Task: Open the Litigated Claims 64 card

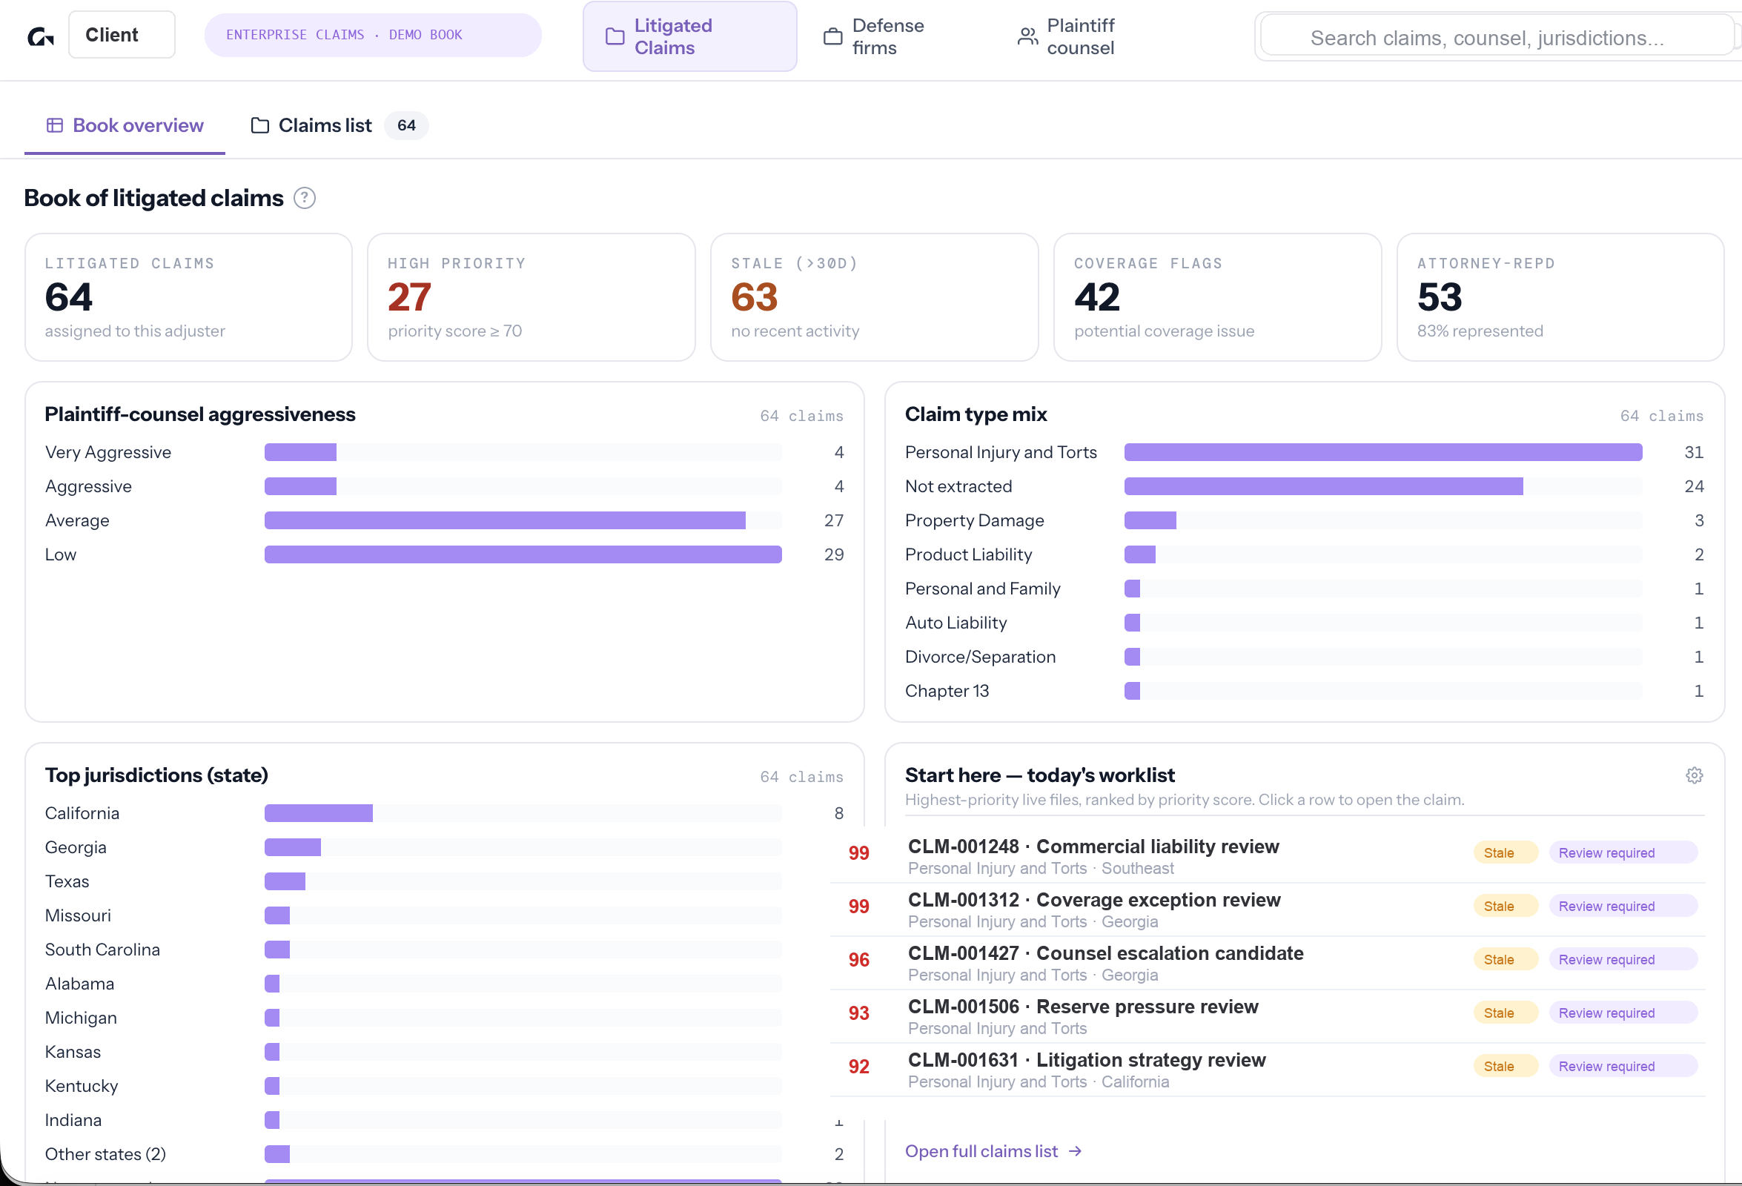Action: point(188,297)
